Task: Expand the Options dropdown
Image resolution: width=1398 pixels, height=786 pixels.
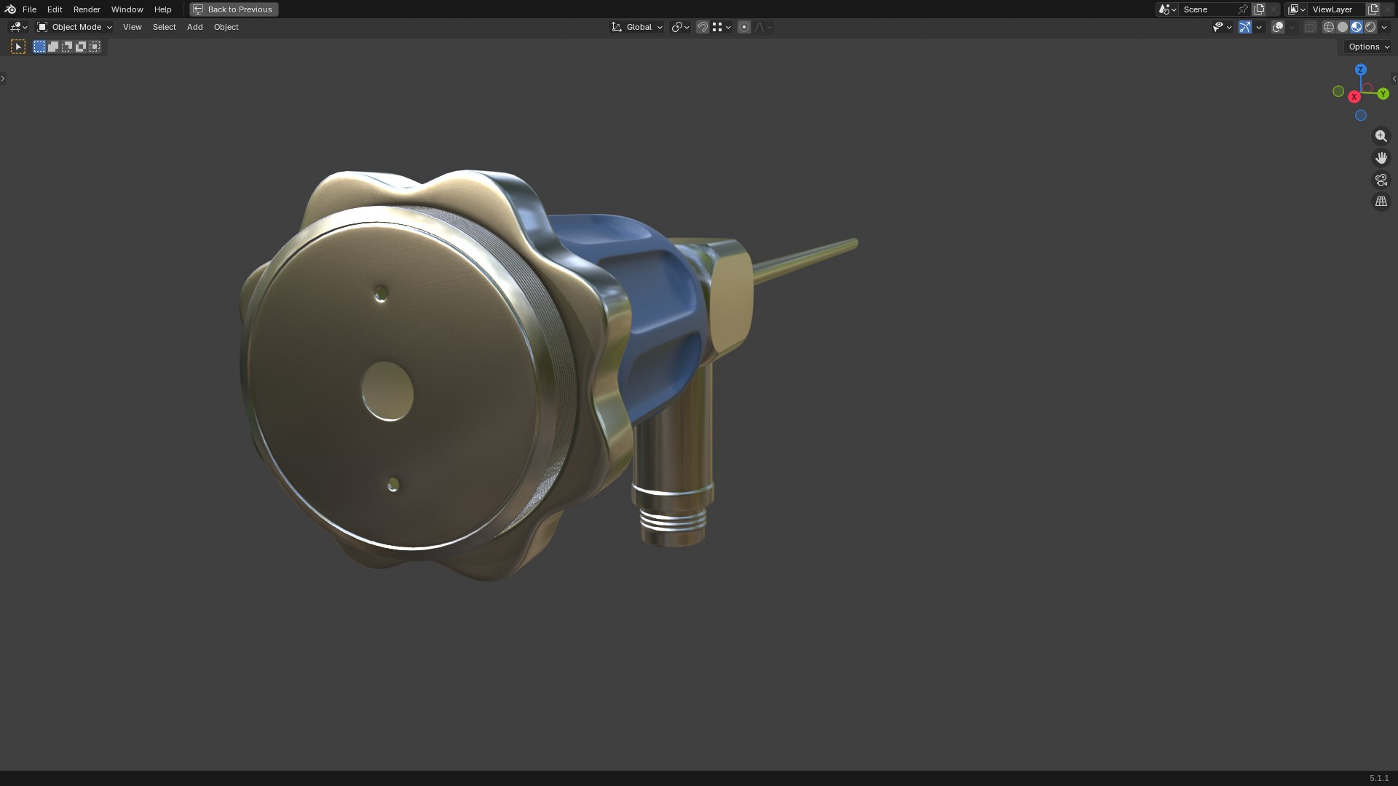Action: (x=1369, y=47)
